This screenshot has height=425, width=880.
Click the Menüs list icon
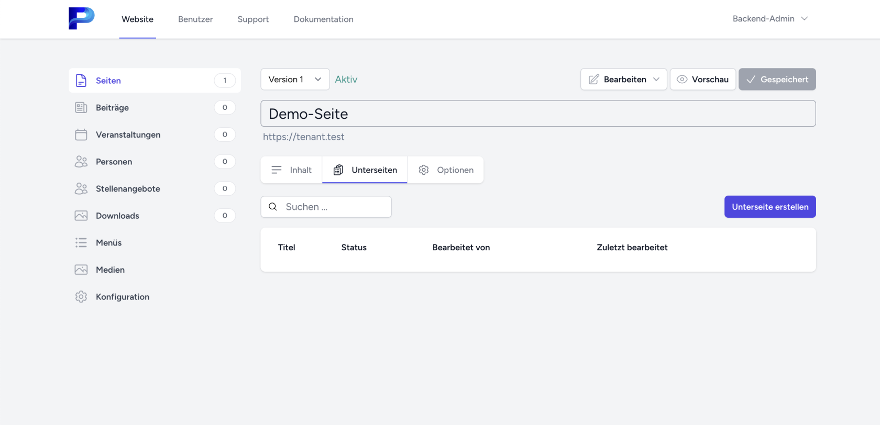[x=81, y=243]
